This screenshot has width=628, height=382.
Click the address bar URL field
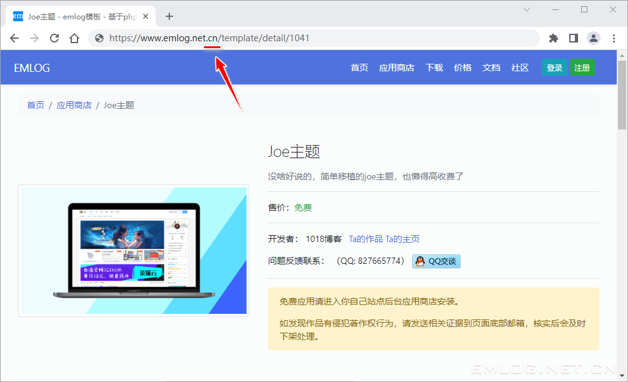[x=314, y=38]
